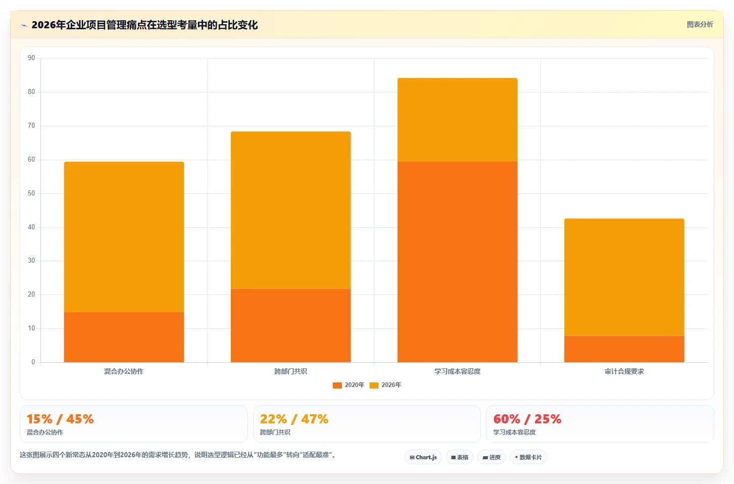Click the 跨部门共识 x-axis label
The height and width of the screenshot is (484, 734).
pos(290,371)
